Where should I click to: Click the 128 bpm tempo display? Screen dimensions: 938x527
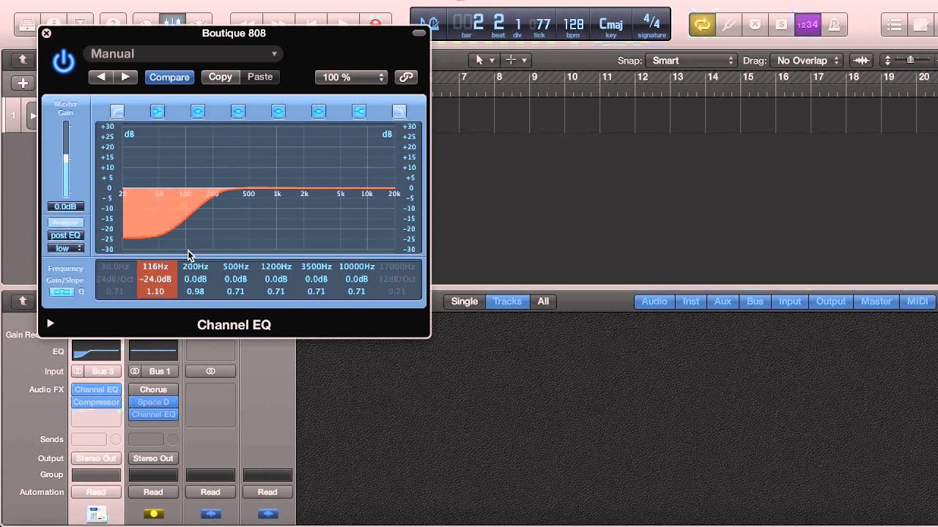point(573,26)
